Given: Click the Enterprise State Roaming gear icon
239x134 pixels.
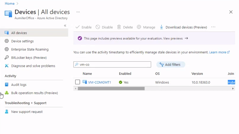Looking at the screenshot, I should pos(7,49).
